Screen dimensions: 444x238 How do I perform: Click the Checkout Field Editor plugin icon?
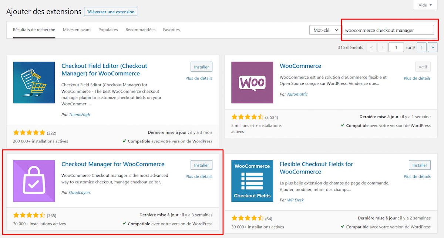tap(34, 83)
